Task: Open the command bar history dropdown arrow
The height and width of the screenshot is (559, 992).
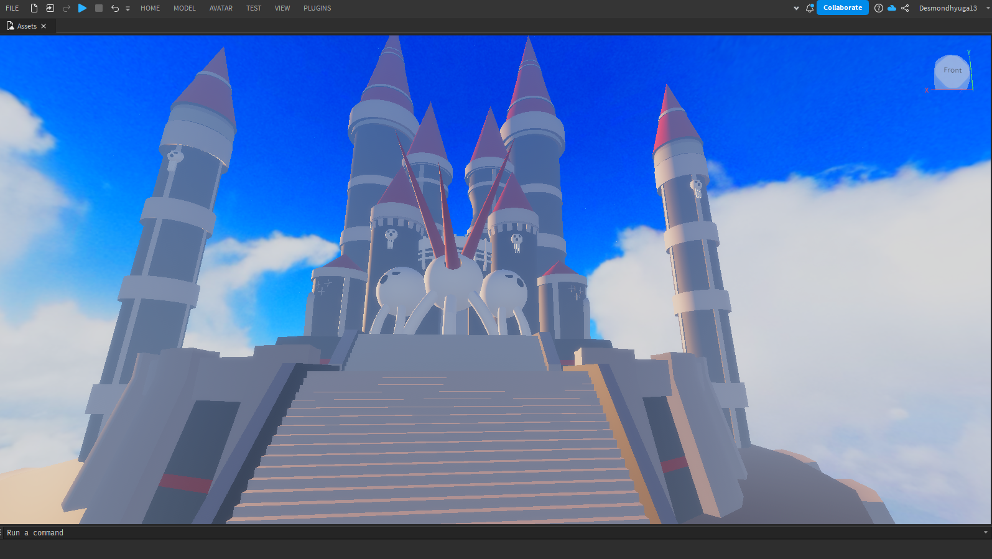Action: (986, 532)
